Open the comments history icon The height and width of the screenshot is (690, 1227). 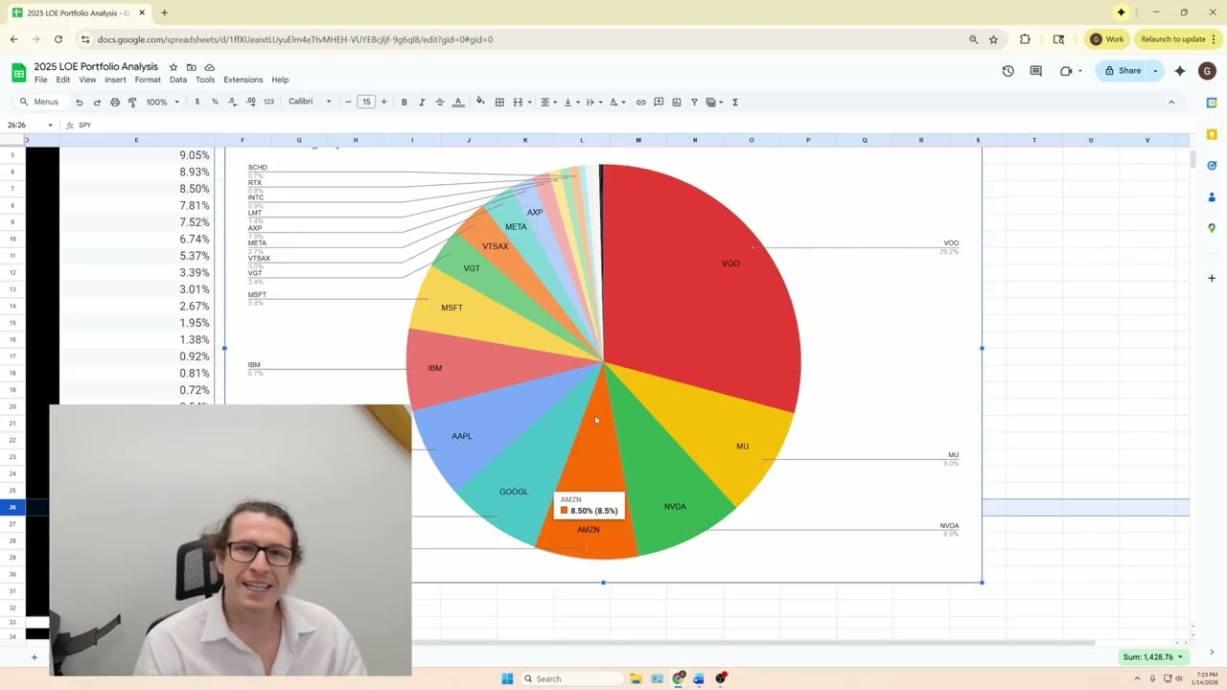(1035, 71)
